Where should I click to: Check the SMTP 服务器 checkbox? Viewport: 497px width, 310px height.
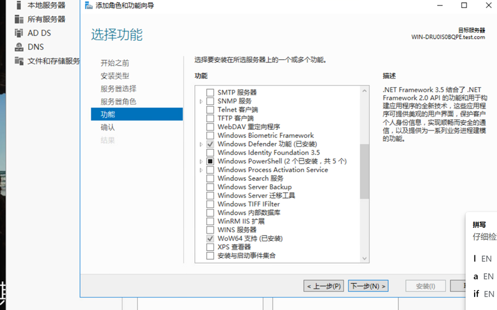(210, 92)
